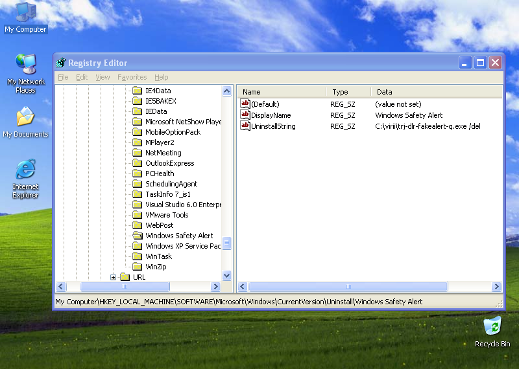519x369 pixels.
Task: Select the NetMeeting folder icon
Action: [137, 153]
